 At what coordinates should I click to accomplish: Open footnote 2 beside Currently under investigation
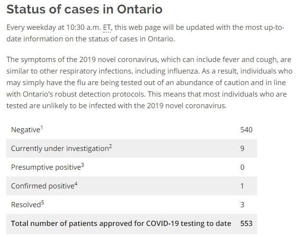[110, 146]
